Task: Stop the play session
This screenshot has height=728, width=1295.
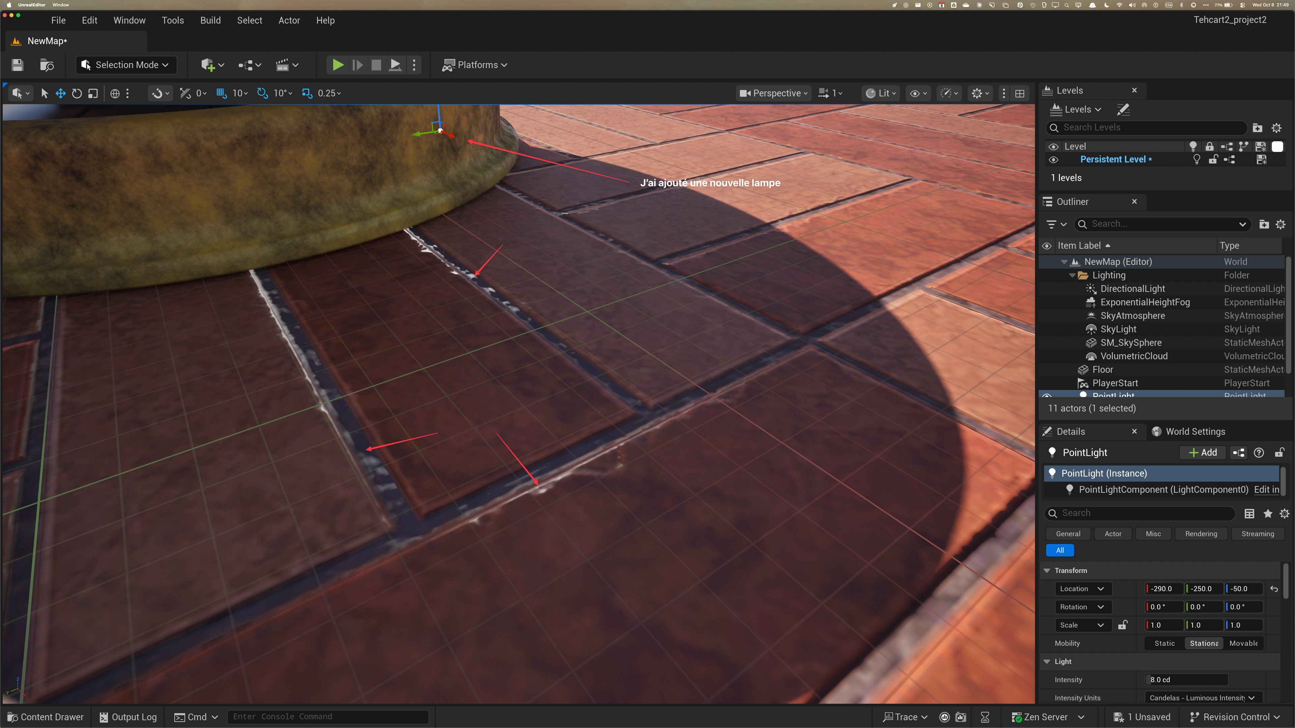Action: click(x=376, y=65)
